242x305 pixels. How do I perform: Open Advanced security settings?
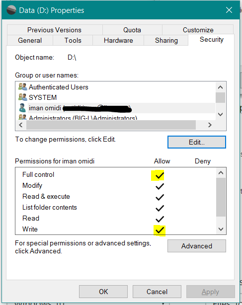197,246
